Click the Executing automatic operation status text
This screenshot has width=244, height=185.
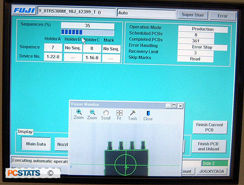coord(40,161)
